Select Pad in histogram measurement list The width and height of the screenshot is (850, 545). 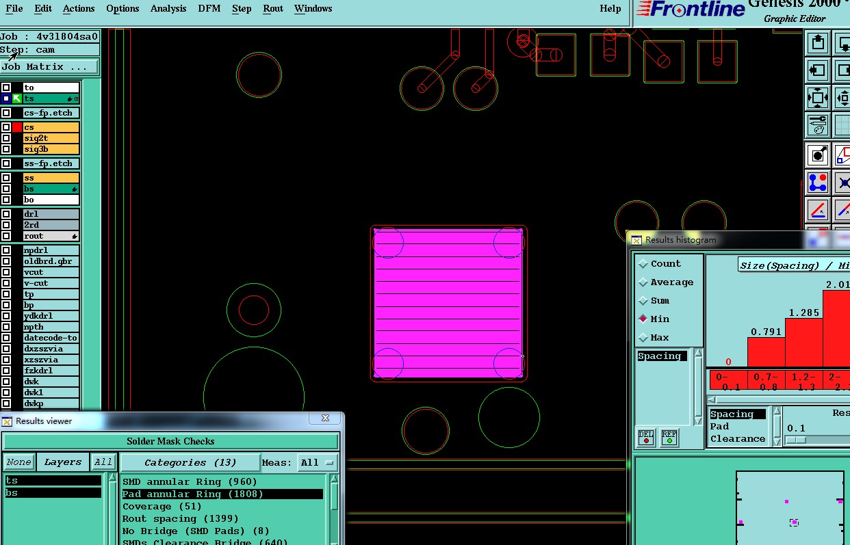719,426
